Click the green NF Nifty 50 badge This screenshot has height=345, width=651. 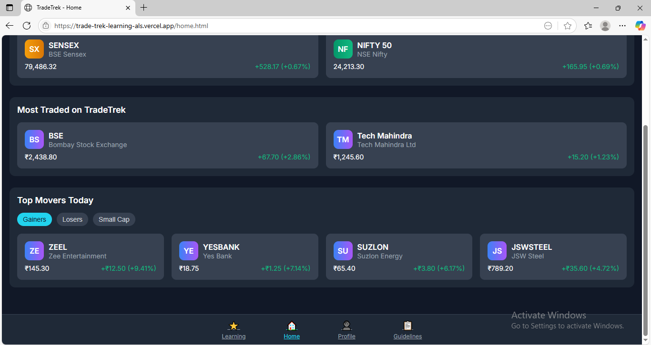click(x=343, y=49)
